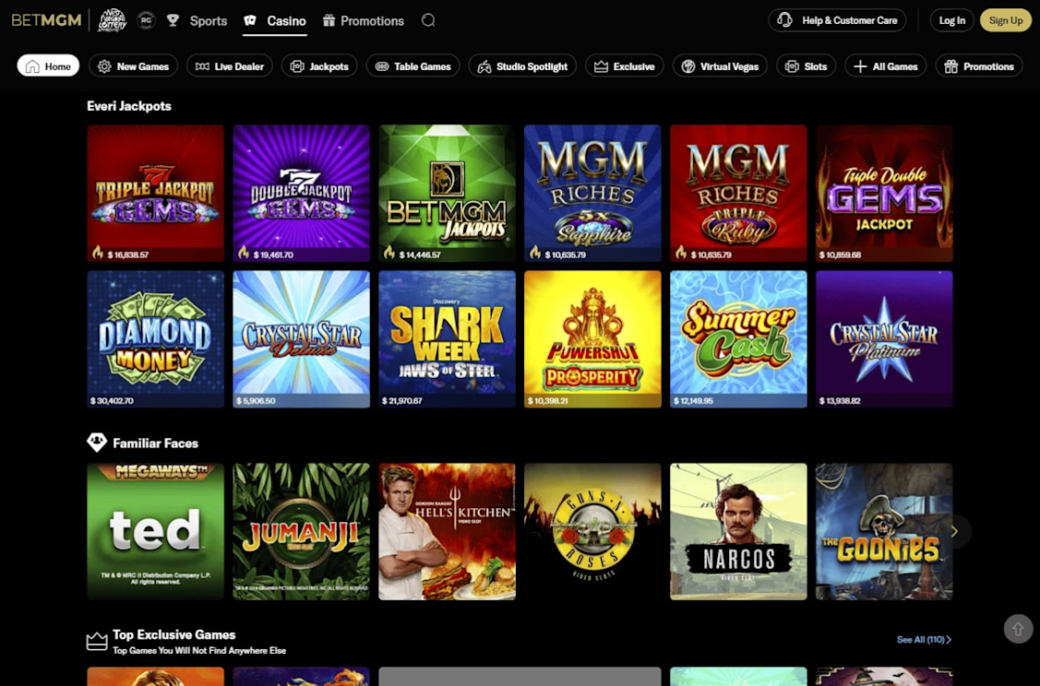The width and height of the screenshot is (1040, 686).
Task: Click the $ 16,838.57 jackpot amount
Action: point(128,254)
